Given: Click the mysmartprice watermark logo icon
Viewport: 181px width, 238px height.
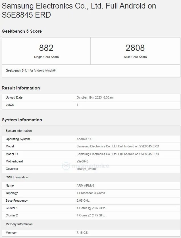Looking at the screenshot, I should (66, 166).
